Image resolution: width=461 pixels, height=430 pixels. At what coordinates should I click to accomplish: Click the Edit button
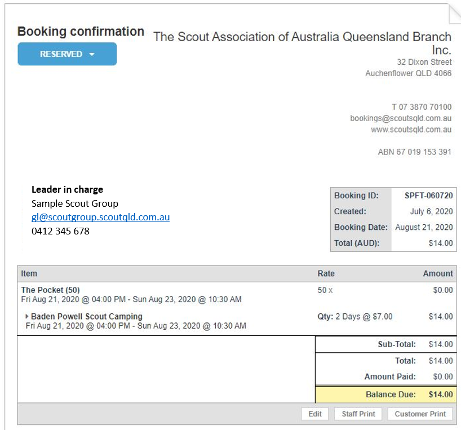(x=315, y=414)
